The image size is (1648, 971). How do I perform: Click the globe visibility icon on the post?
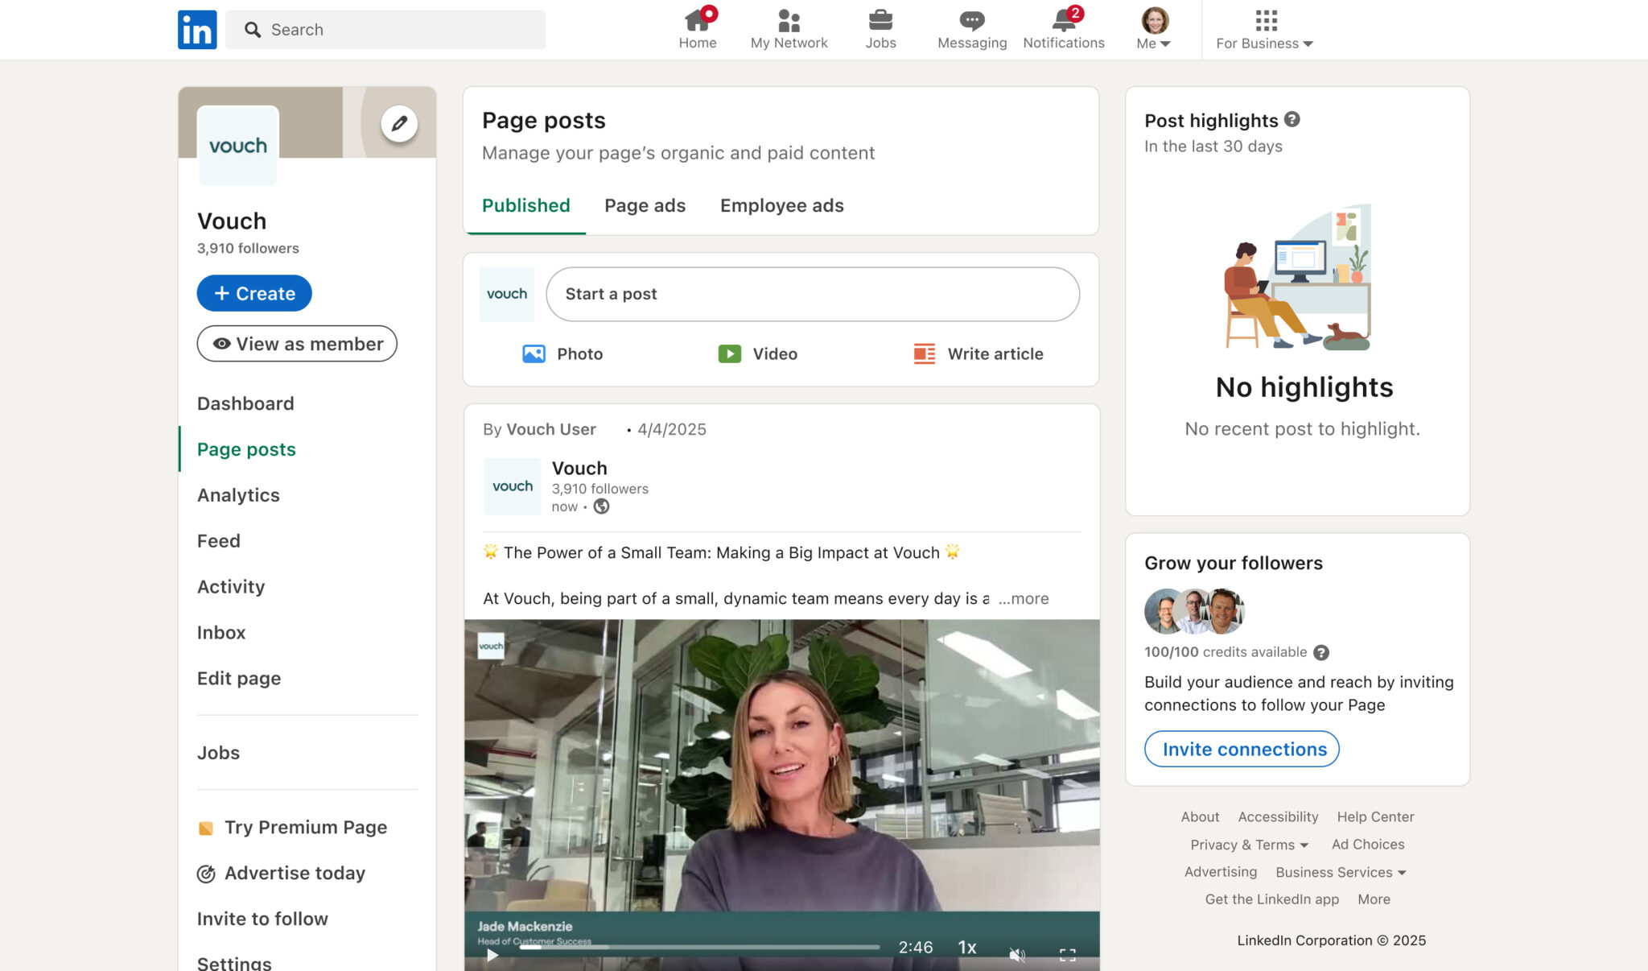pyautogui.click(x=601, y=506)
